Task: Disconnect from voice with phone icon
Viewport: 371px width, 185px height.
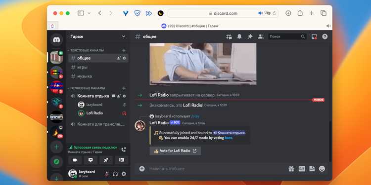Action: (x=124, y=149)
